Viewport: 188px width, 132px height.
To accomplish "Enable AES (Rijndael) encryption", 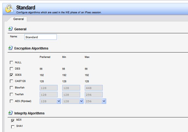I will coord(11,101).
